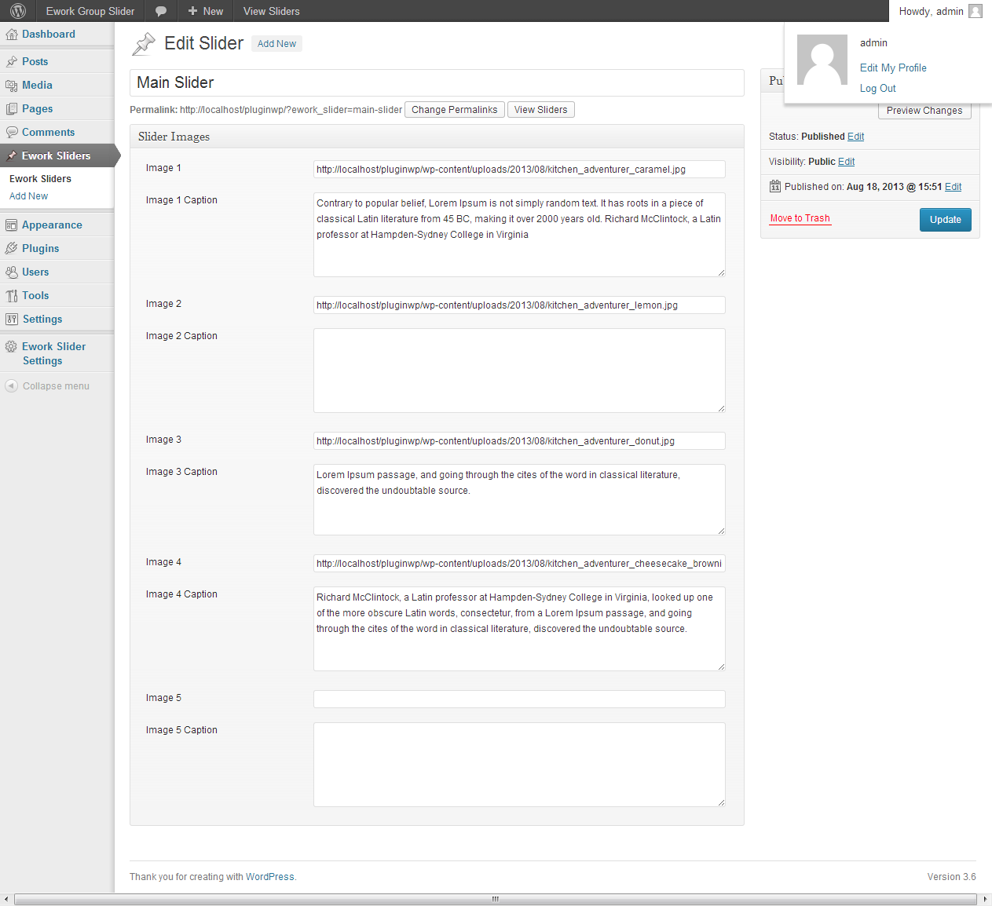Focus the empty Image 5 URL field

519,699
